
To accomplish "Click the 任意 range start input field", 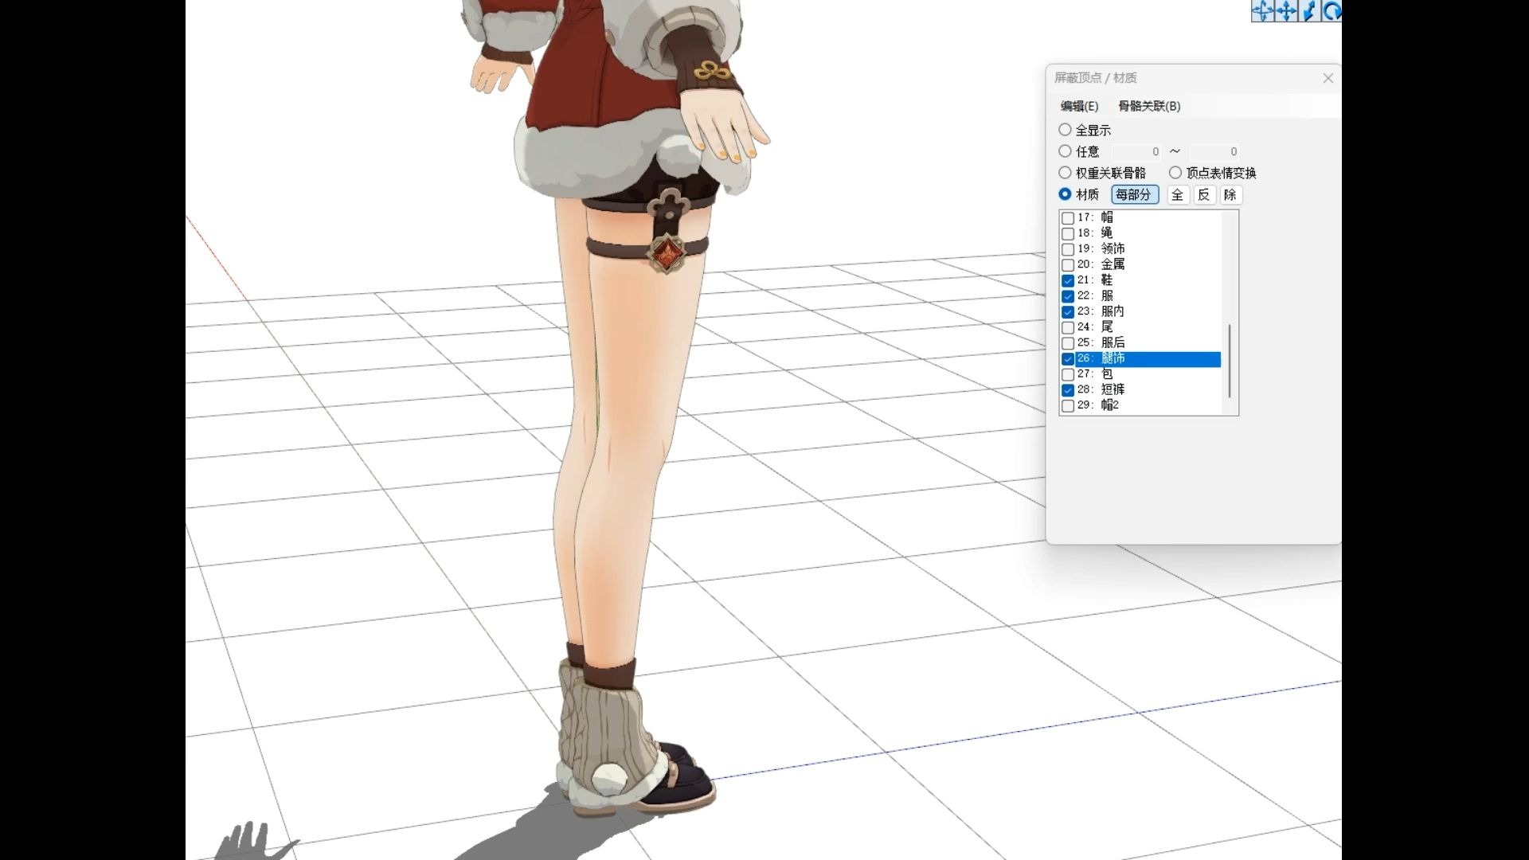I will (1136, 151).
